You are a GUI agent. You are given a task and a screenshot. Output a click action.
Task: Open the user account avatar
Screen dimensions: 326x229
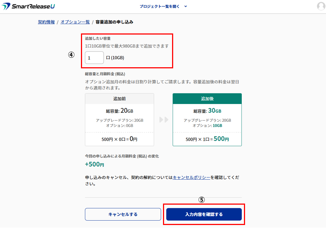(x=321, y=6)
